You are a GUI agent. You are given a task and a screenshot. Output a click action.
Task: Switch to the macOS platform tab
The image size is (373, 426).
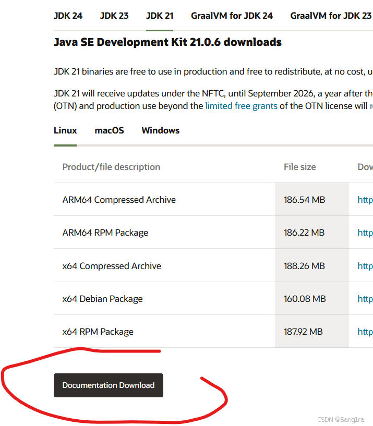coord(109,130)
